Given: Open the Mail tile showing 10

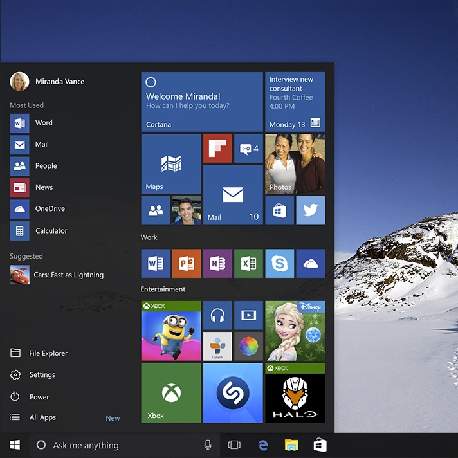Looking at the screenshot, I should pos(233,195).
